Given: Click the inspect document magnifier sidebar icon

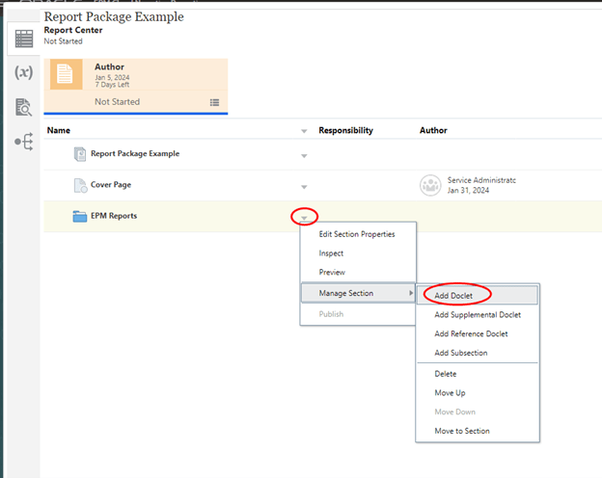Looking at the screenshot, I should (x=22, y=108).
